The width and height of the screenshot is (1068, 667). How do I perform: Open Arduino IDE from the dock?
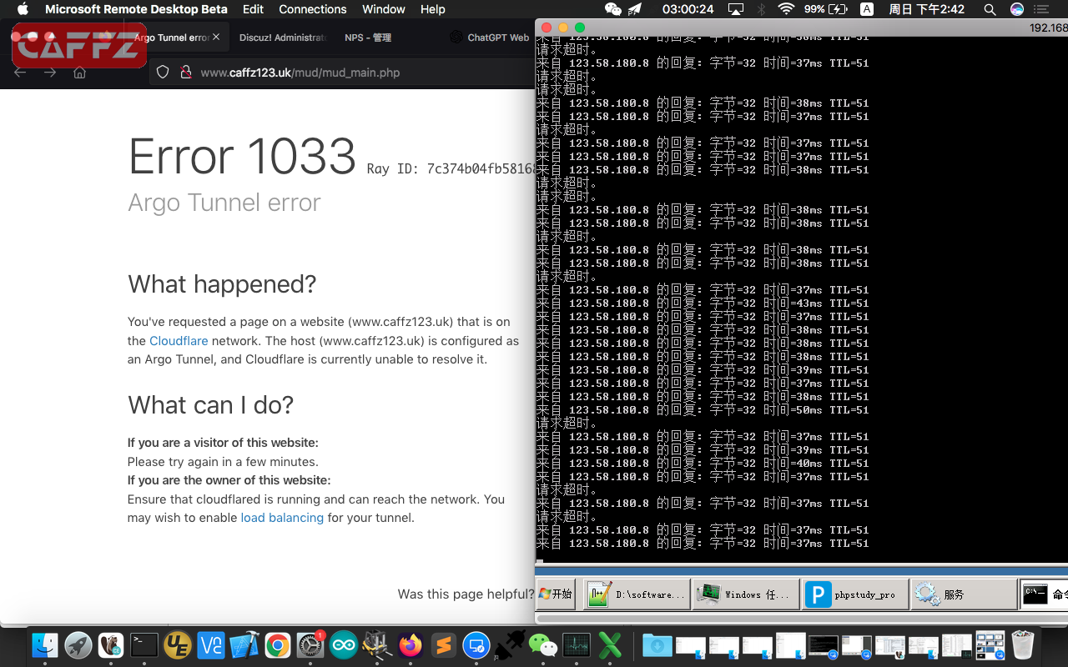344,645
